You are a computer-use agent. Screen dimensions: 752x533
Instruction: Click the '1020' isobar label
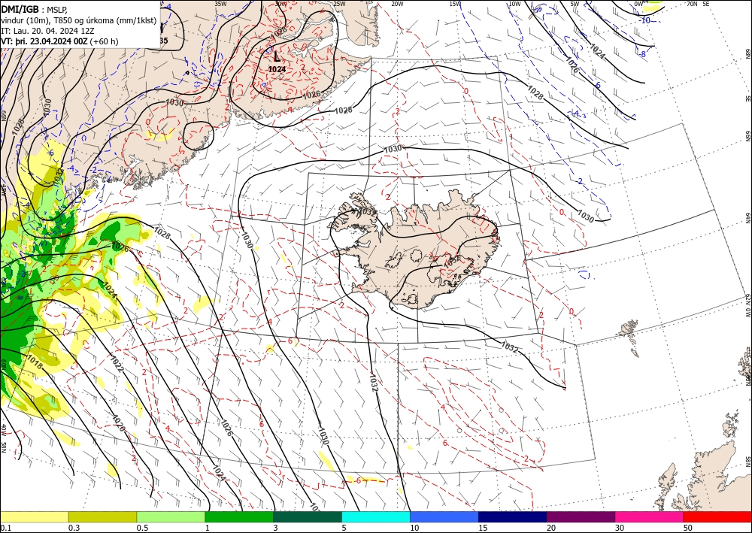point(119,422)
